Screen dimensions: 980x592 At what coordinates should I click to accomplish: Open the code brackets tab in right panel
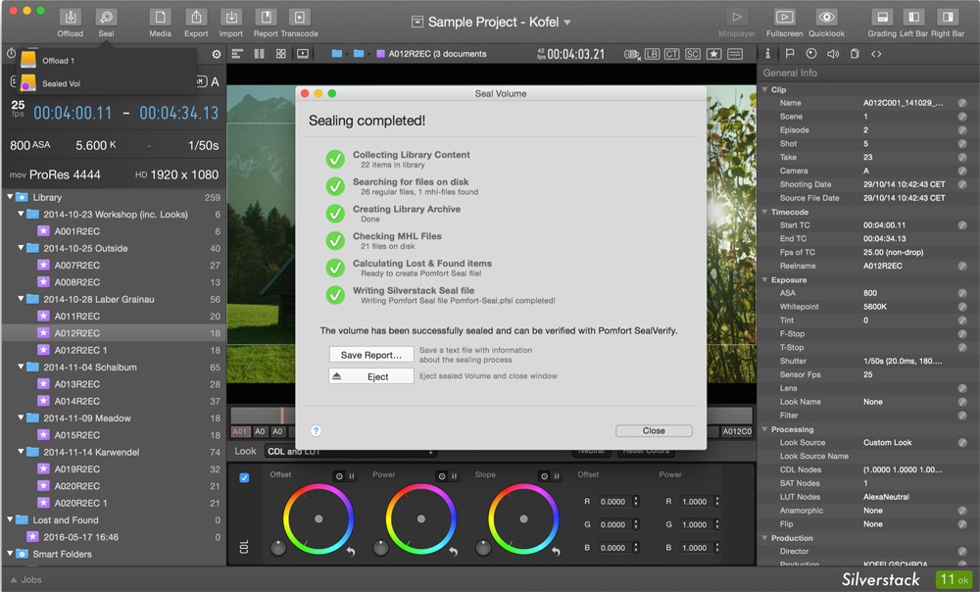coord(876,54)
